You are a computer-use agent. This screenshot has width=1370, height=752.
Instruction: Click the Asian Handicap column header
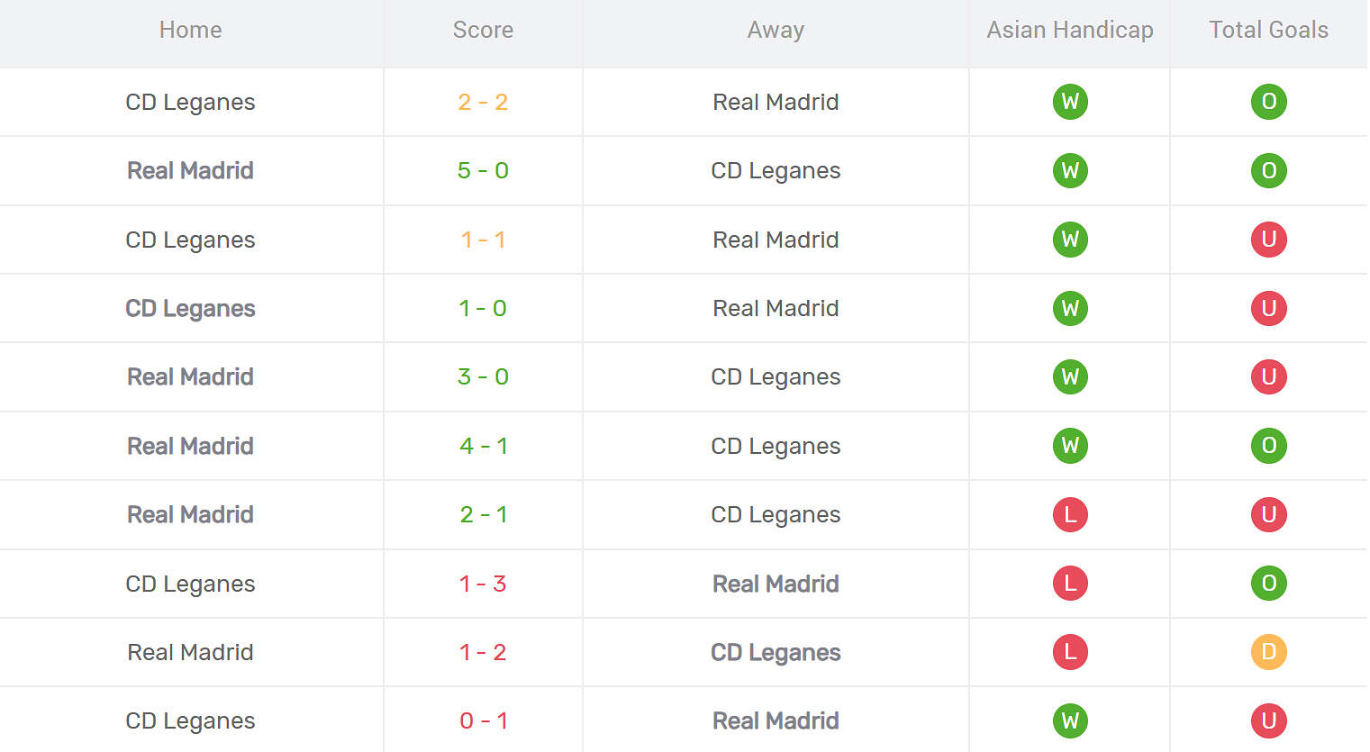1070,30
